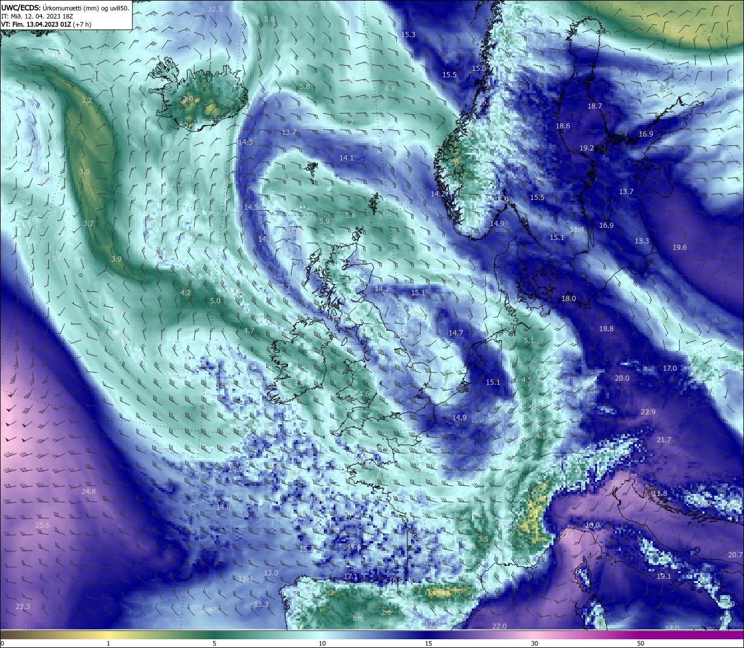Viewport: 744px width, 648px height.
Task: Click the 6.8 map value
Action: 390,89
